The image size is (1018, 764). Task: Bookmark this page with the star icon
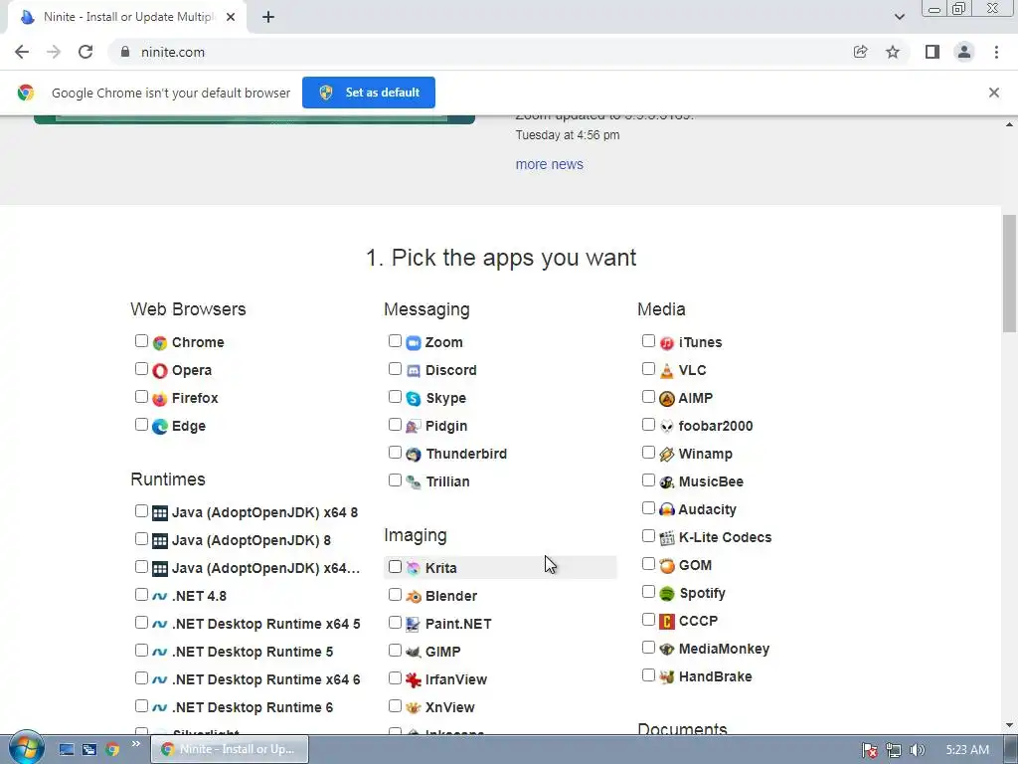pos(893,52)
